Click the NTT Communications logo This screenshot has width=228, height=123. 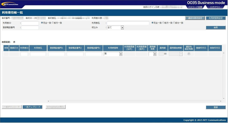coord(10,4)
